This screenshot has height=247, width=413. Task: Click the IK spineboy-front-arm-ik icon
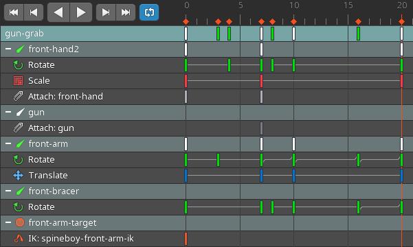19,238
